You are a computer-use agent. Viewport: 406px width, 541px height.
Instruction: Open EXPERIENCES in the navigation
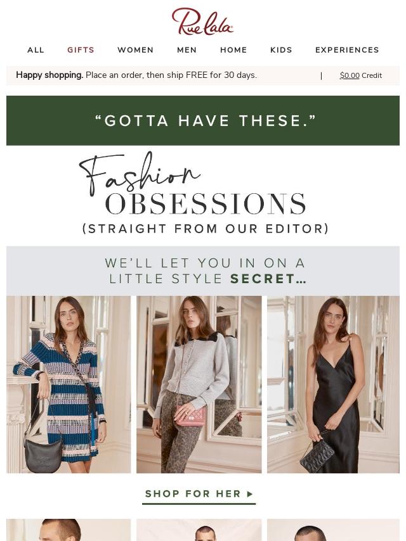click(x=347, y=50)
